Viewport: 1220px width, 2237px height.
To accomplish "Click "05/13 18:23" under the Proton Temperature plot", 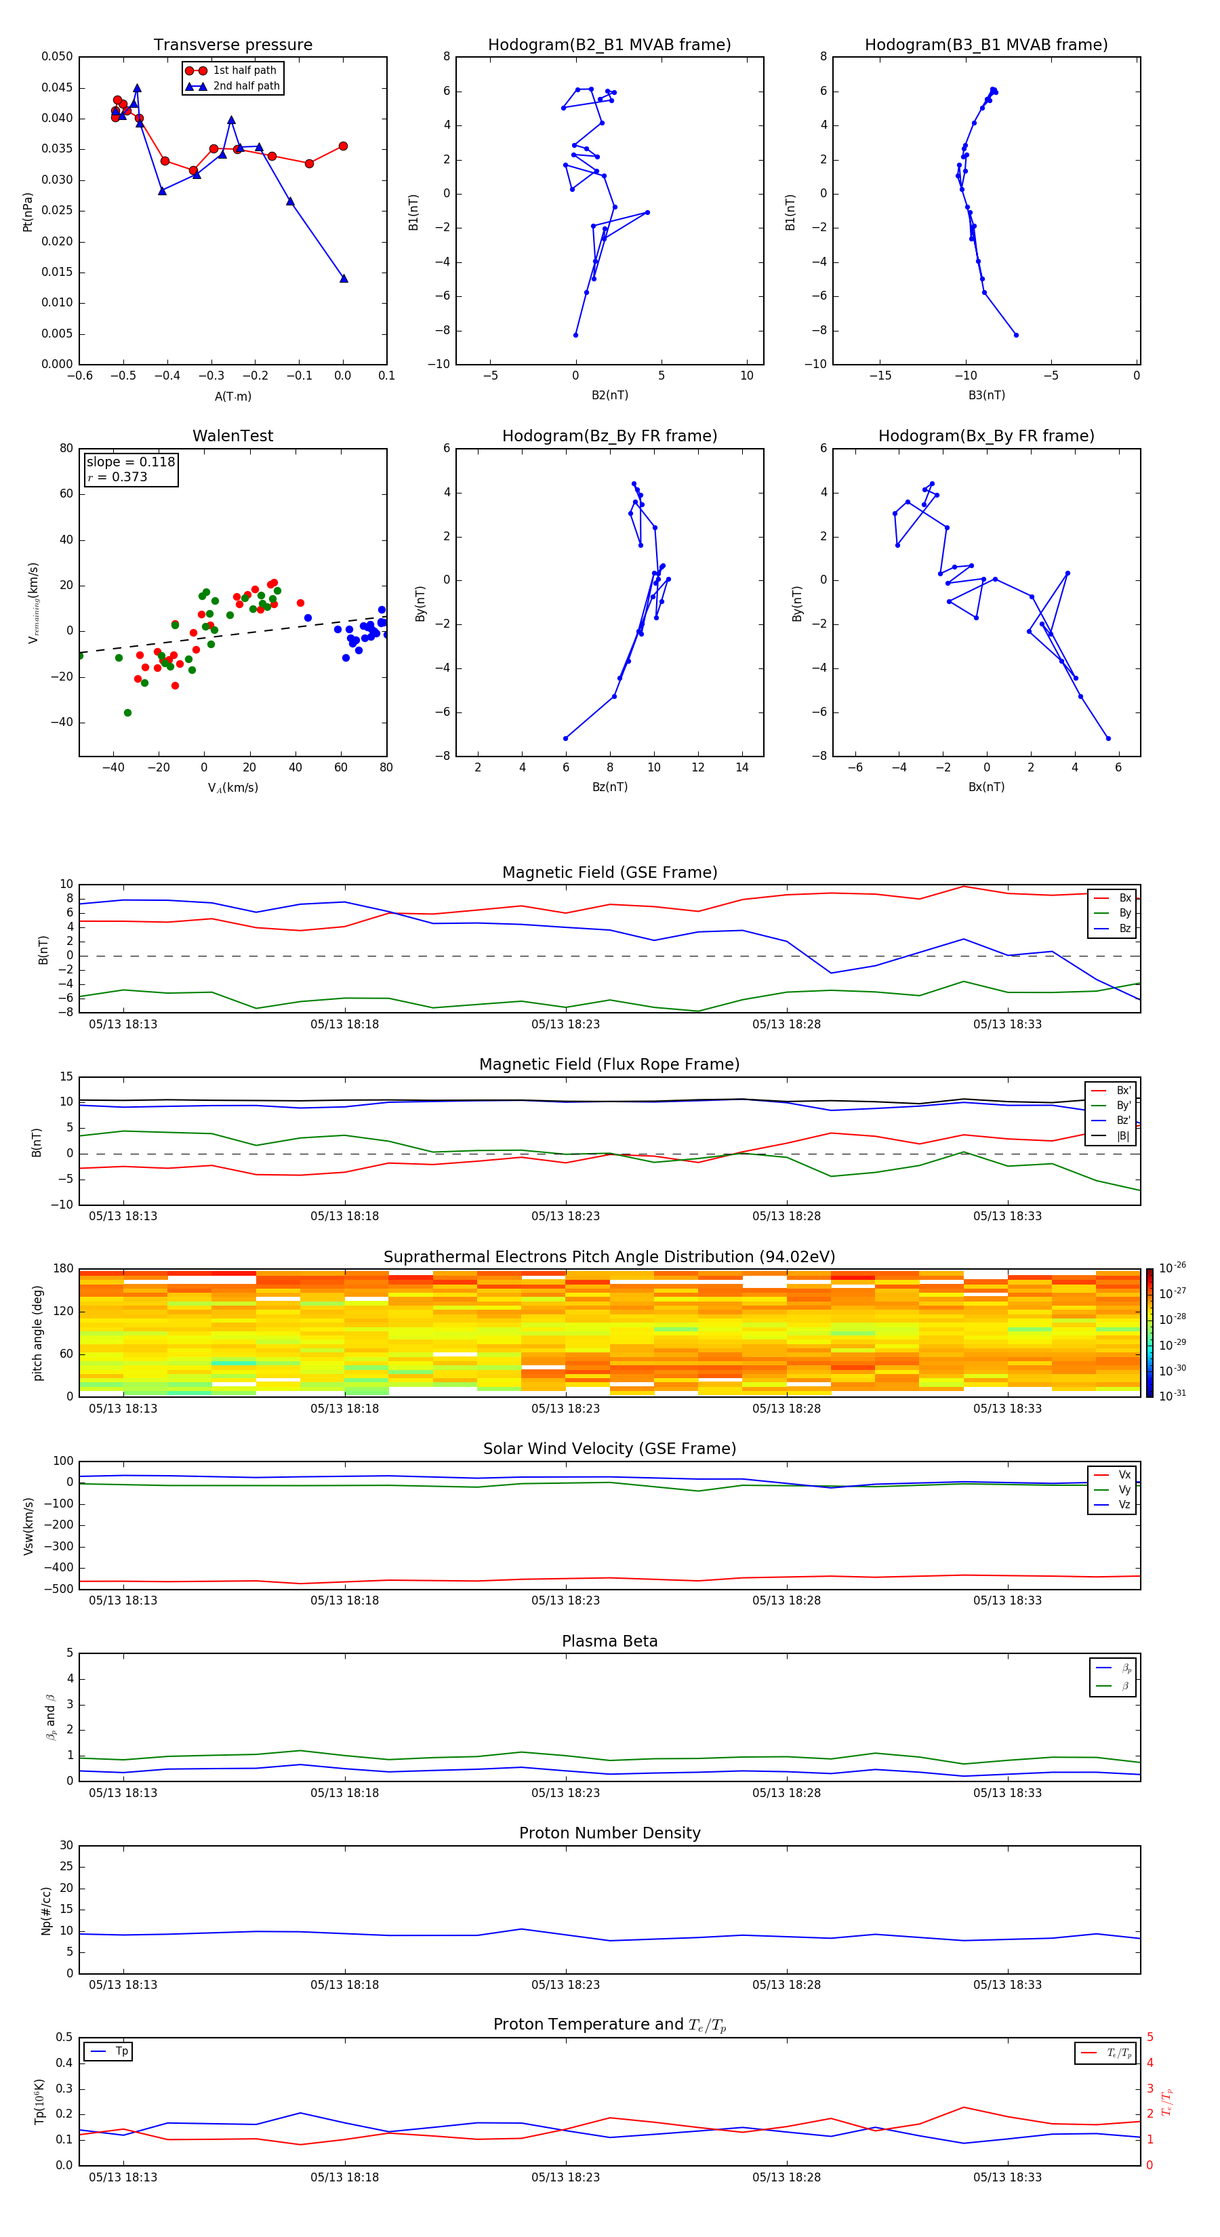I will 565,2177.
